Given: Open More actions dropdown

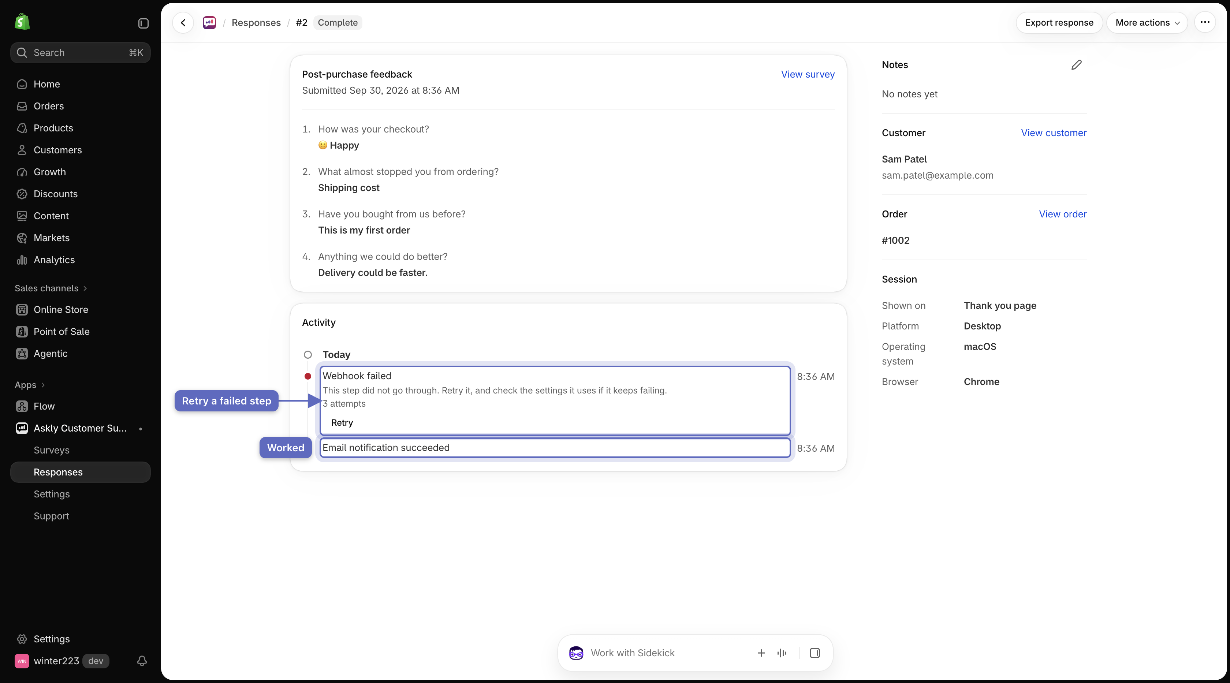Looking at the screenshot, I should (x=1147, y=22).
